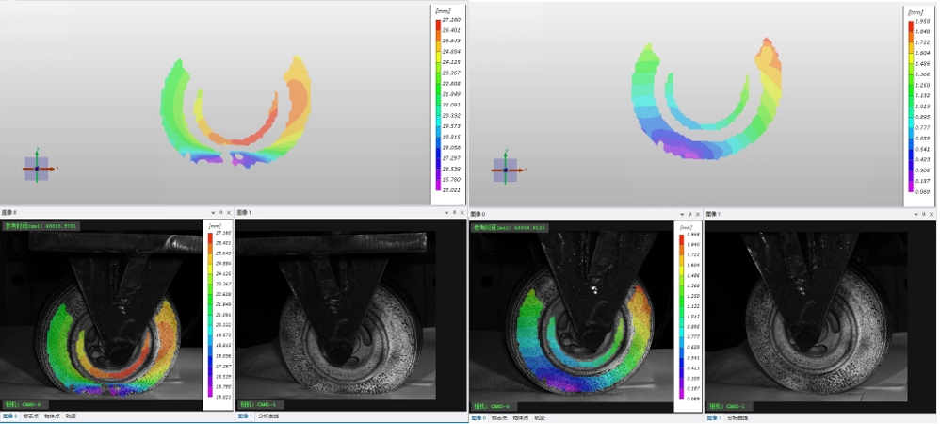The image size is (940, 424).
Task: Click the XYZ axis gizmo in left 3D view
Action: 36,168
